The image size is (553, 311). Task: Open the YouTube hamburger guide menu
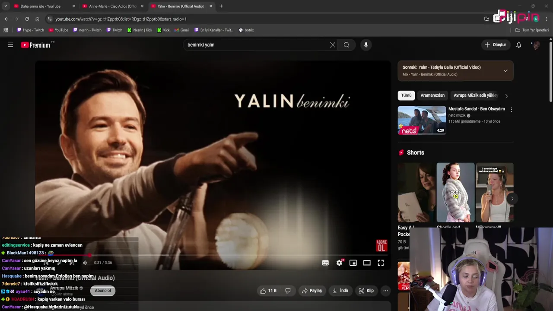tap(10, 45)
